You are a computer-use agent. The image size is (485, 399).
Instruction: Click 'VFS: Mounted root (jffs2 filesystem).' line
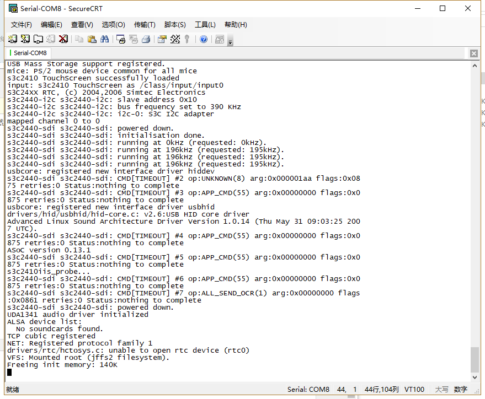88,358
